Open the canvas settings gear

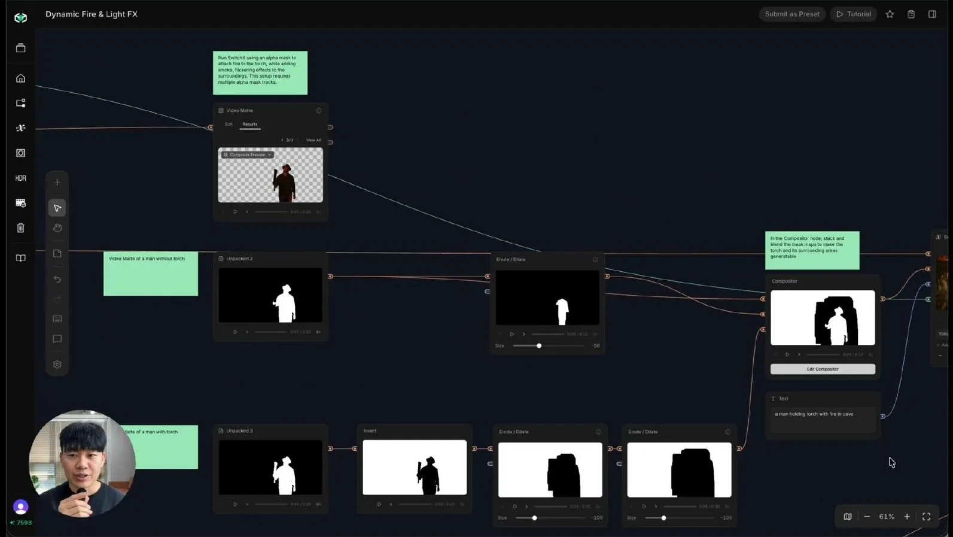[57, 365]
